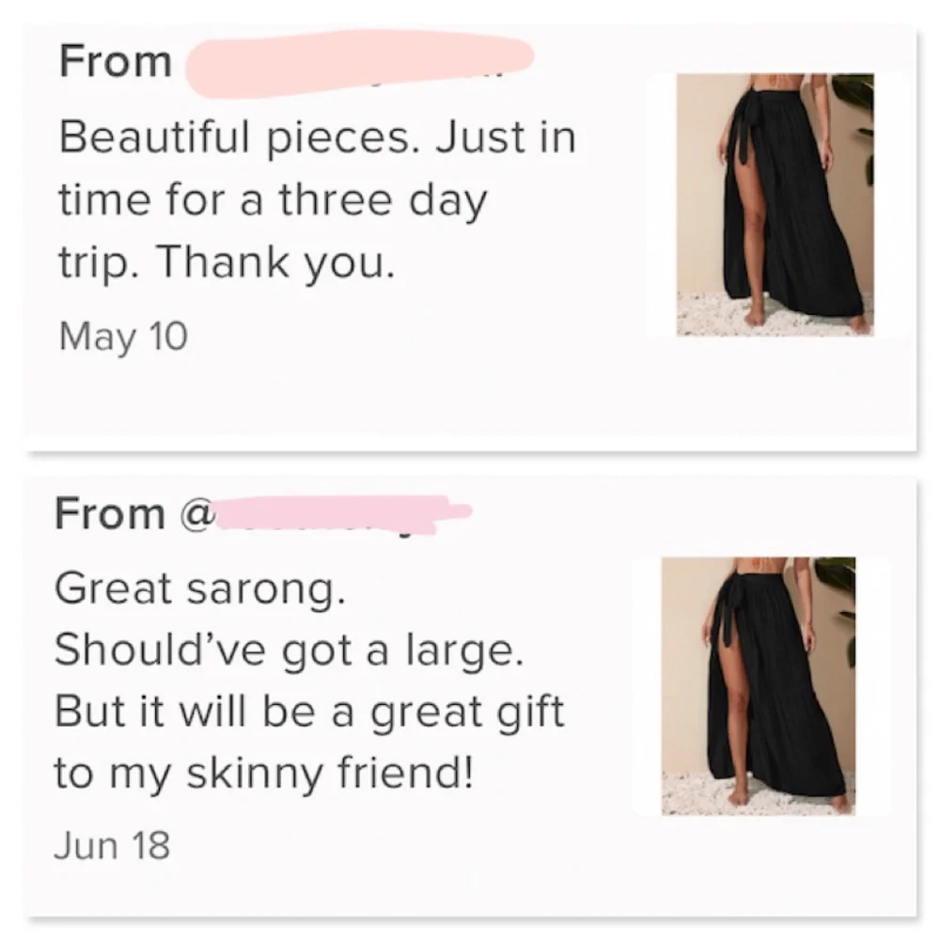Click the Jun 18 date stamp
940x940 pixels.
[112, 843]
